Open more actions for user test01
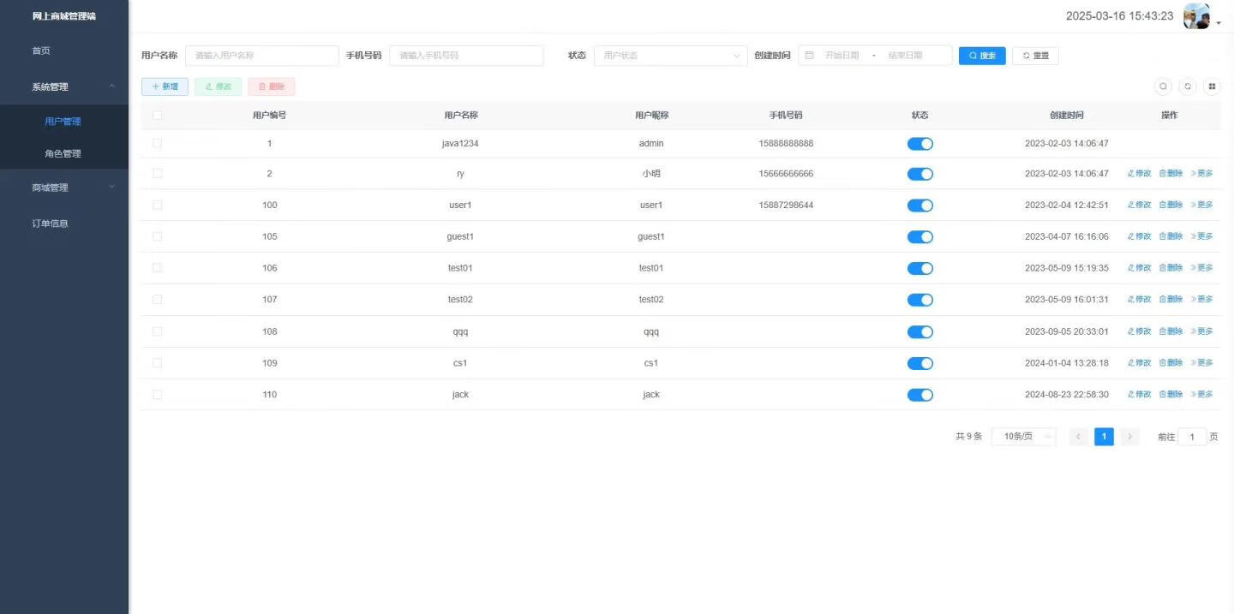Viewport: 1234px width, 614px height. (1201, 268)
